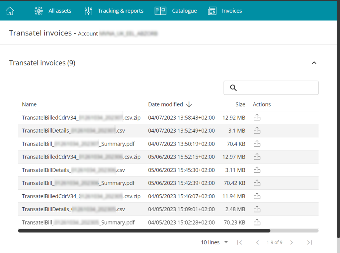Viewport: 340px width, 253px height.
Task: Click the Date modified sort arrow
Action: click(x=189, y=104)
